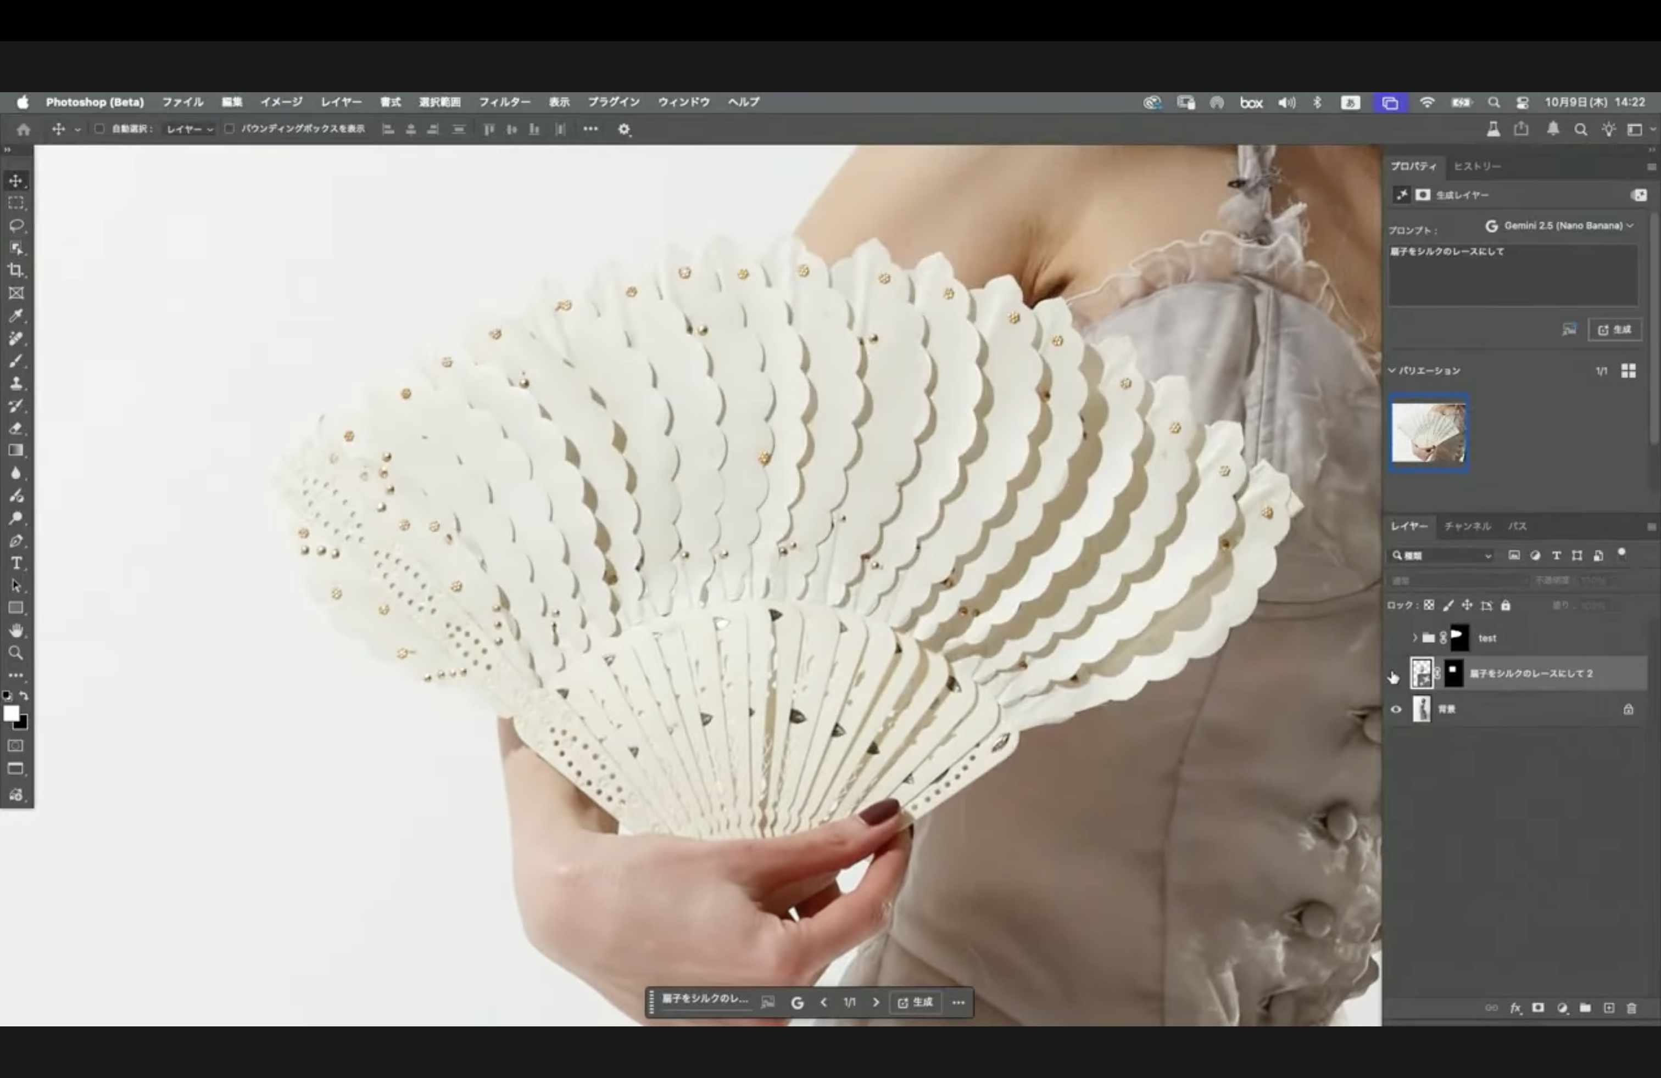The image size is (1661, 1078).
Task: Click the foreground color swatch
Action: pos(11,714)
